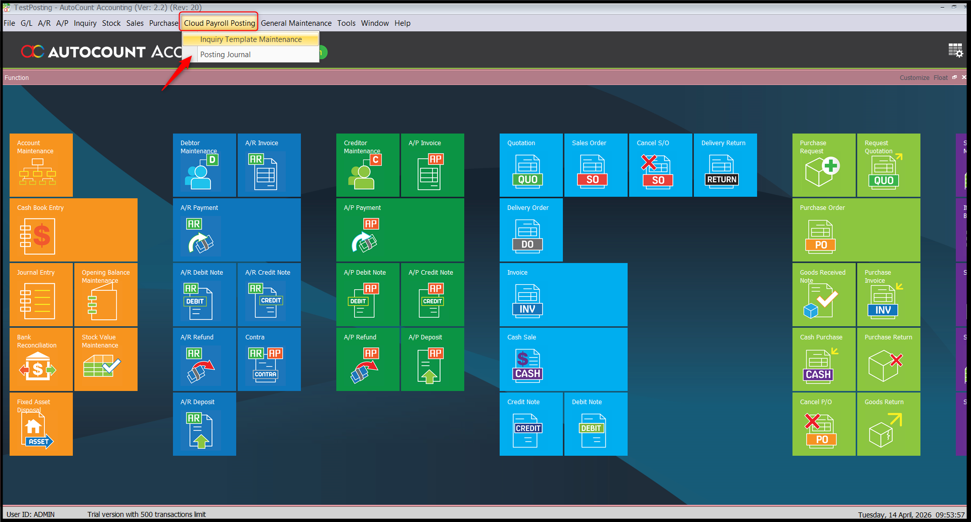Open Goods Received Note tile

tap(824, 294)
